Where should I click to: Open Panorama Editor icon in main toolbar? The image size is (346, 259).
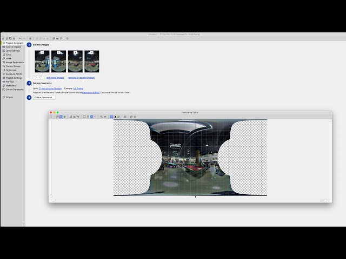click(x=54, y=38)
